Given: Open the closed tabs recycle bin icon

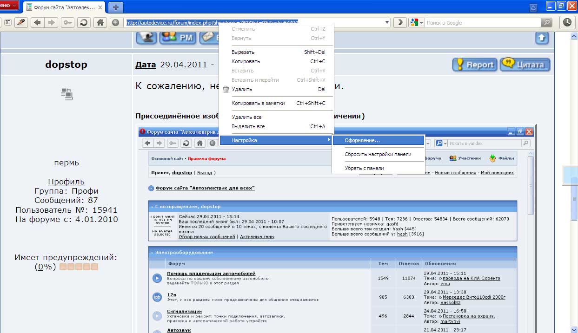Looking at the screenshot, I should tap(533, 7).
